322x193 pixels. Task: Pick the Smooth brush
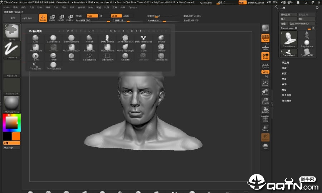tap(125, 56)
